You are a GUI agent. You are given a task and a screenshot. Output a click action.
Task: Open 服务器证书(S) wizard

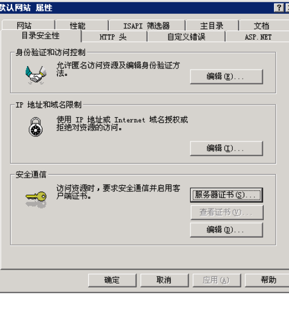click(x=226, y=195)
